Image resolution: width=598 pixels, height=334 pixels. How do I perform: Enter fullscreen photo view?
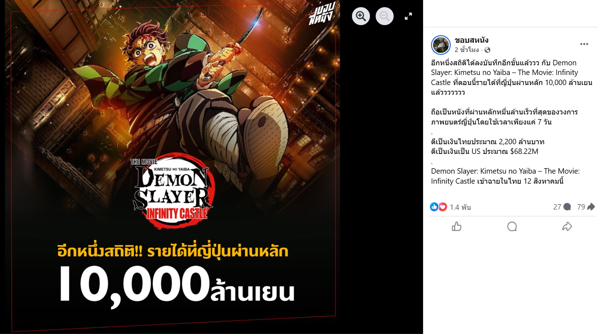coord(408,16)
